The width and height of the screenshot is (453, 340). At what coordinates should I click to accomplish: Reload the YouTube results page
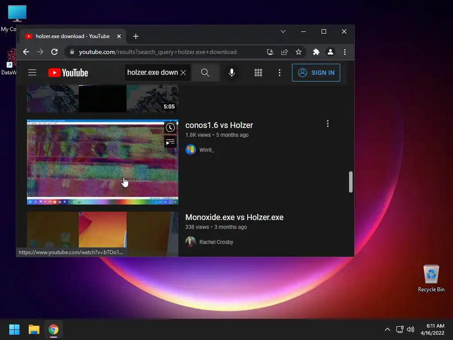coord(54,52)
